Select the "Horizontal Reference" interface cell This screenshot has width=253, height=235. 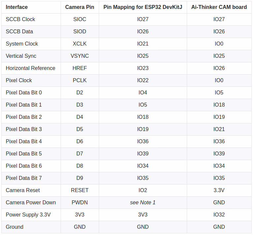(x=31, y=68)
